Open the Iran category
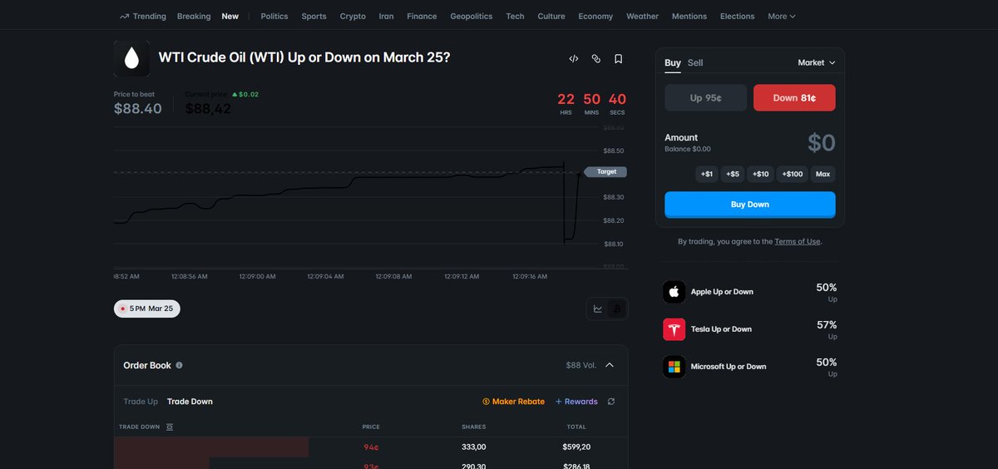Image resolution: width=998 pixels, height=469 pixels. click(x=386, y=16)
